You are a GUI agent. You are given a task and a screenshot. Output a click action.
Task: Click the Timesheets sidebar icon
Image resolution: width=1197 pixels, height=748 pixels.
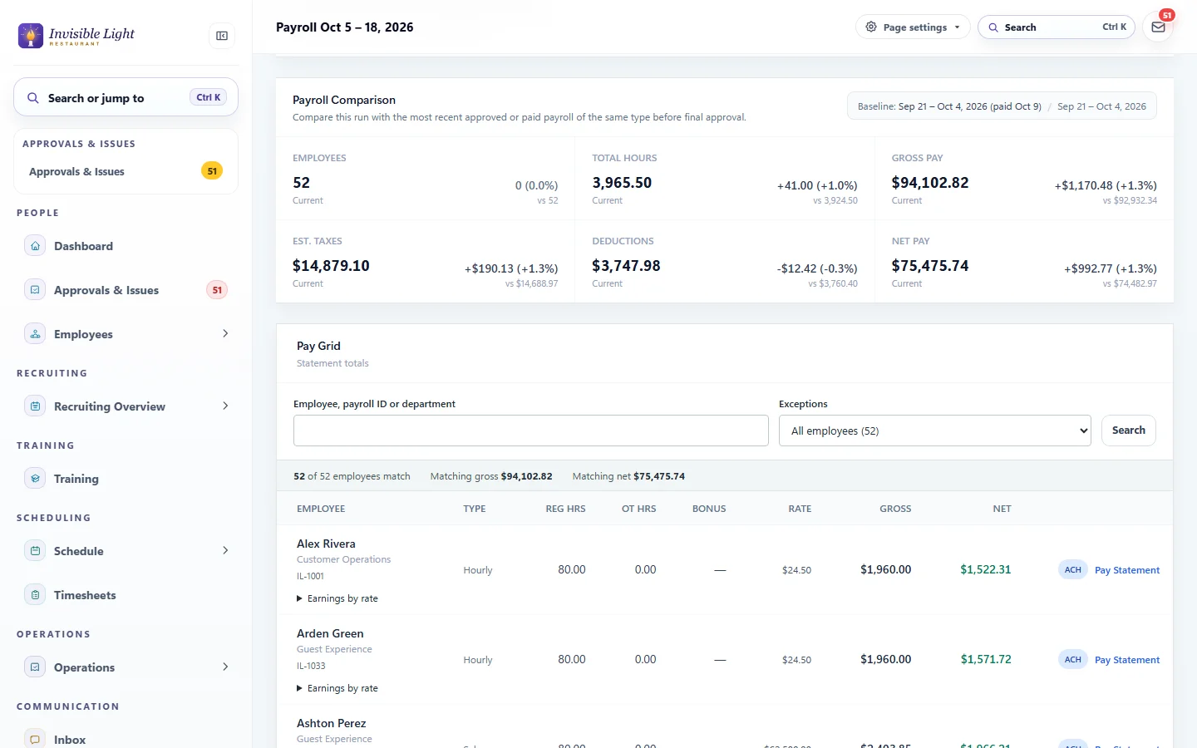pos(35,595)
